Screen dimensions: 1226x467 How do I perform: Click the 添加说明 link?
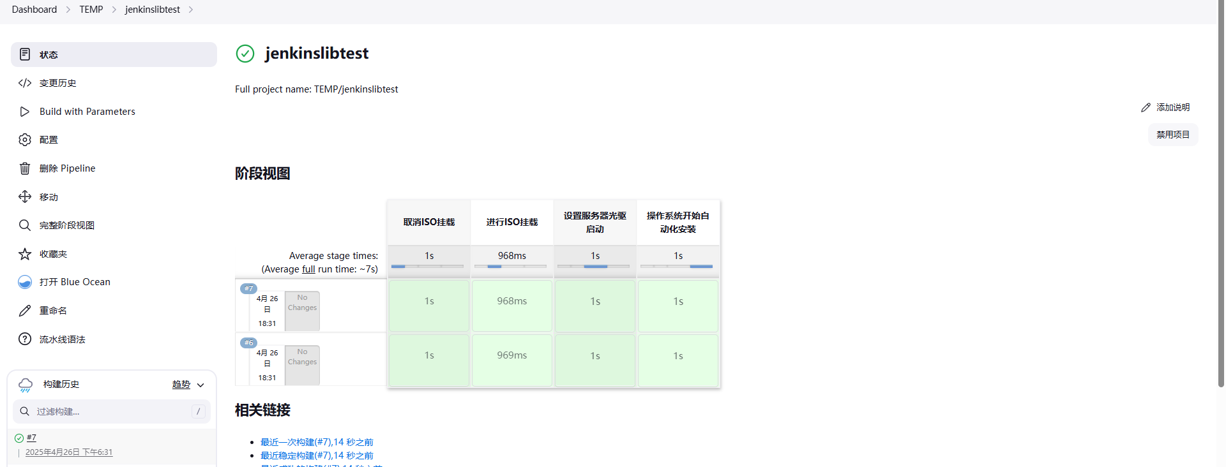[1165, 108]
